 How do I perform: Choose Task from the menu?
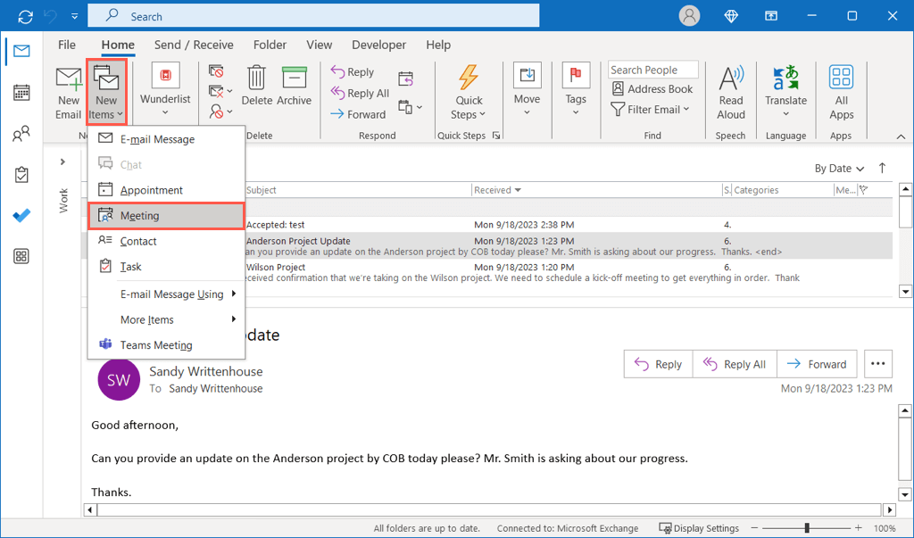[x=166, y=267]
